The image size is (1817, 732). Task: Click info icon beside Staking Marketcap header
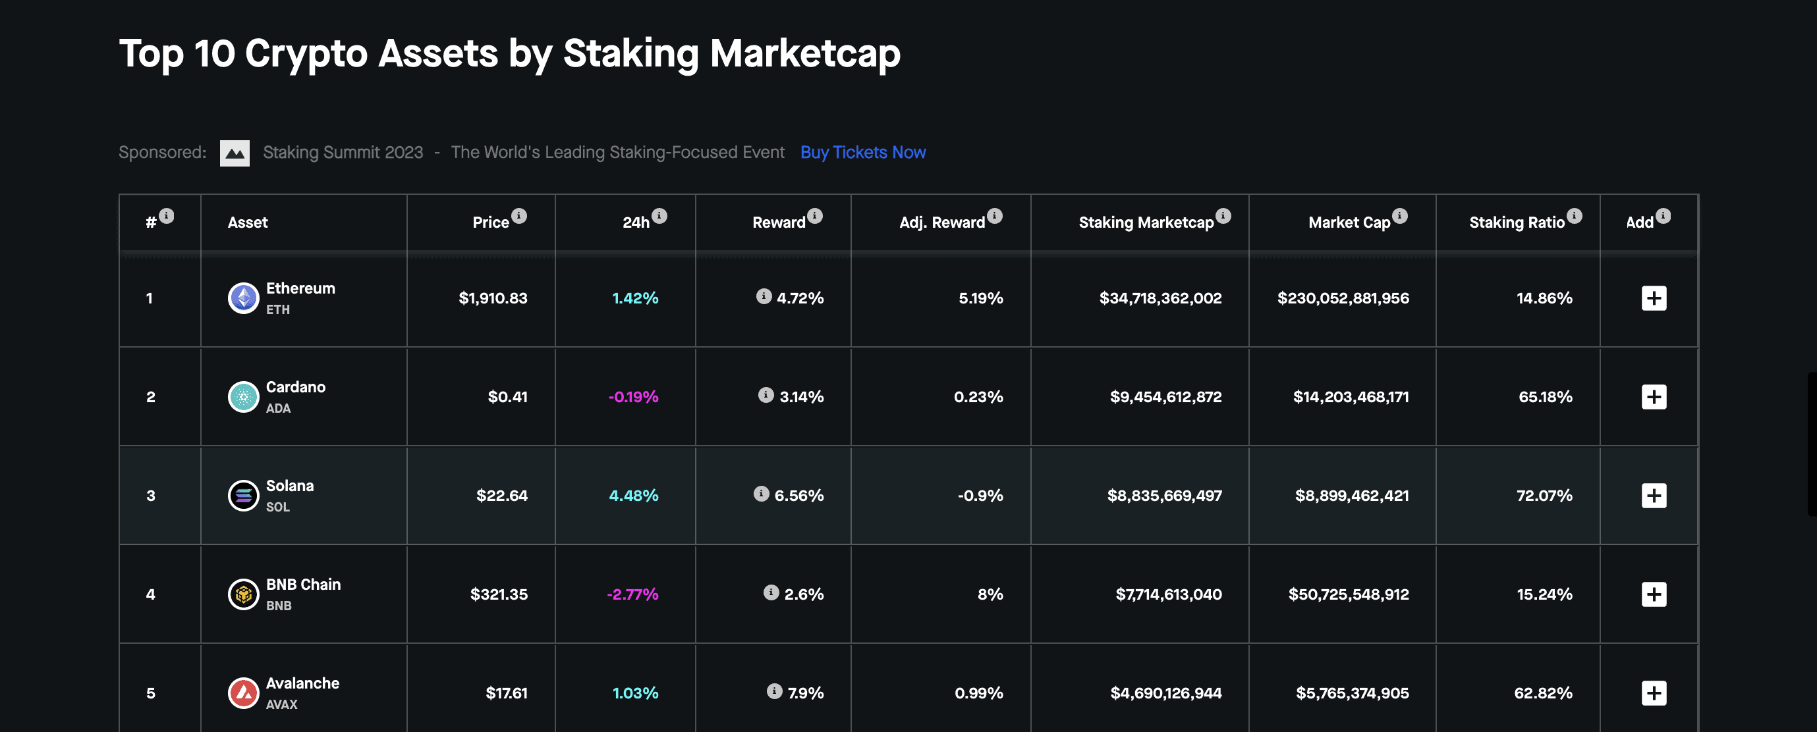1223,215
